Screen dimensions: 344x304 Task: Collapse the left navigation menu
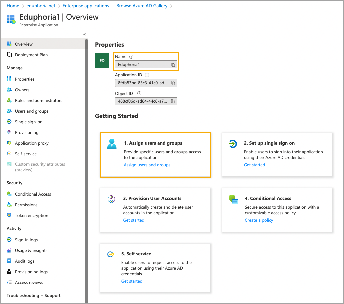point(84,35)
